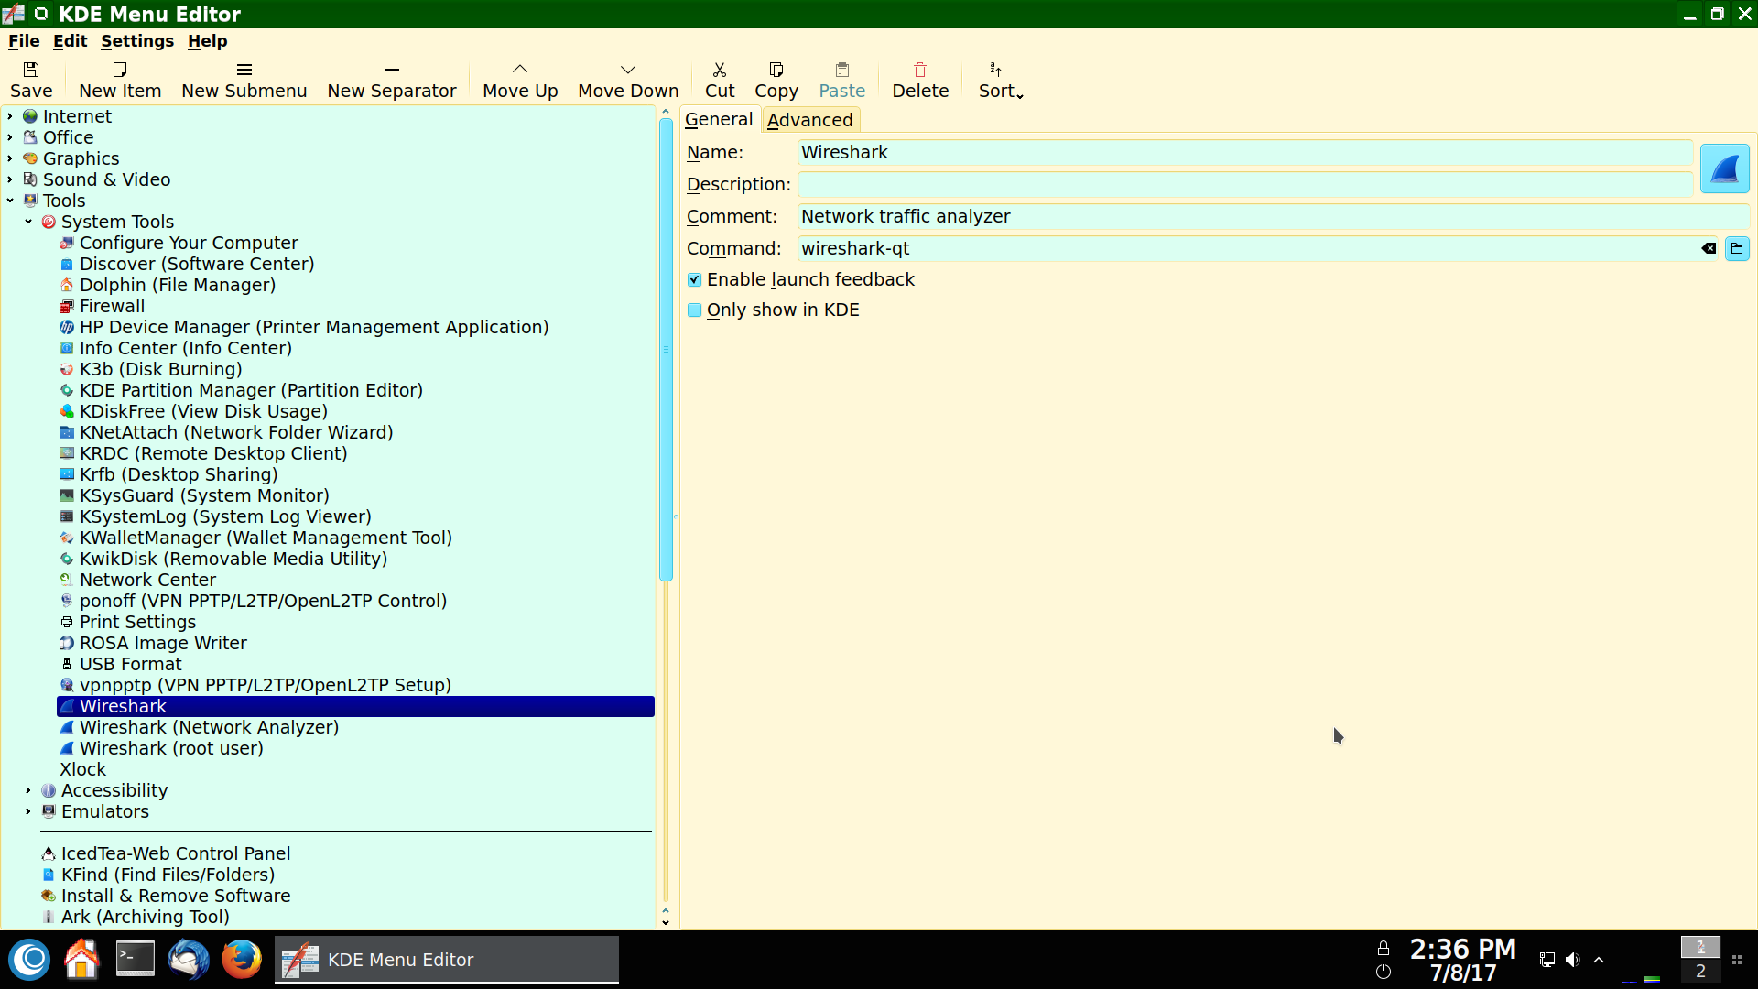Select Wireshark (Network Analyzer) entry
Image resolution: width=1758 pixels, height=989 pixels.
209,727
